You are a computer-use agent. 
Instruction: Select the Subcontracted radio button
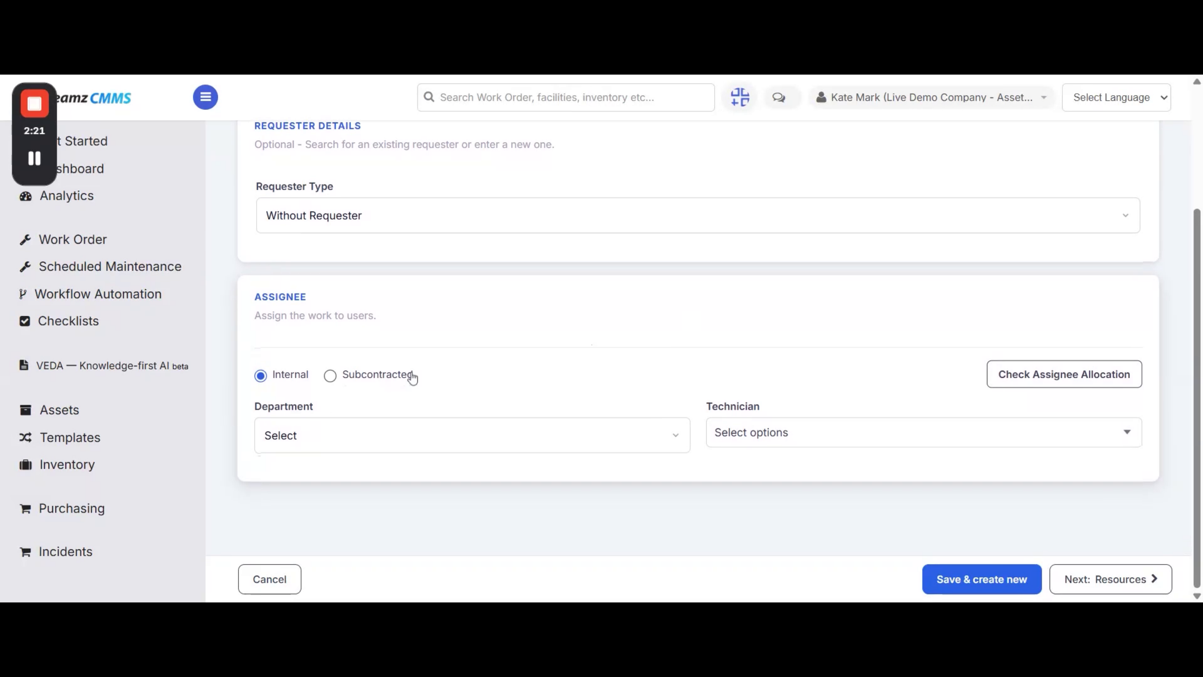(x=330, y=376)
